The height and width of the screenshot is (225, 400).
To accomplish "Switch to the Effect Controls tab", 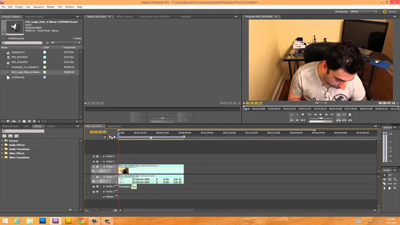I will [124, 17].
